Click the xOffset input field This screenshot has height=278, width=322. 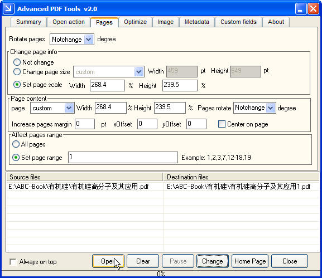[x=147, y=124]
